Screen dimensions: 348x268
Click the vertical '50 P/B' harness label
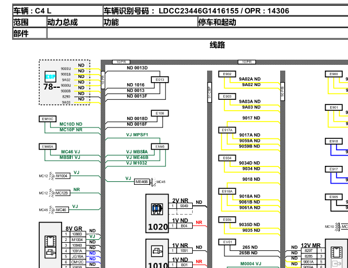pyautogui.click(x=282, y=91)
